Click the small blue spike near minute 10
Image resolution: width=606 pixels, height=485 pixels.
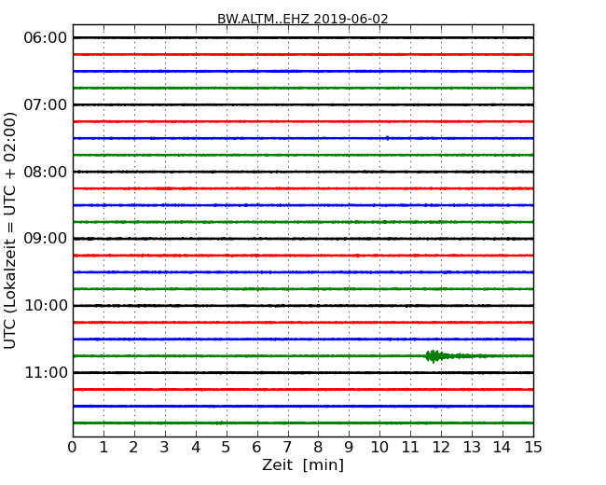tap(388, 138)
